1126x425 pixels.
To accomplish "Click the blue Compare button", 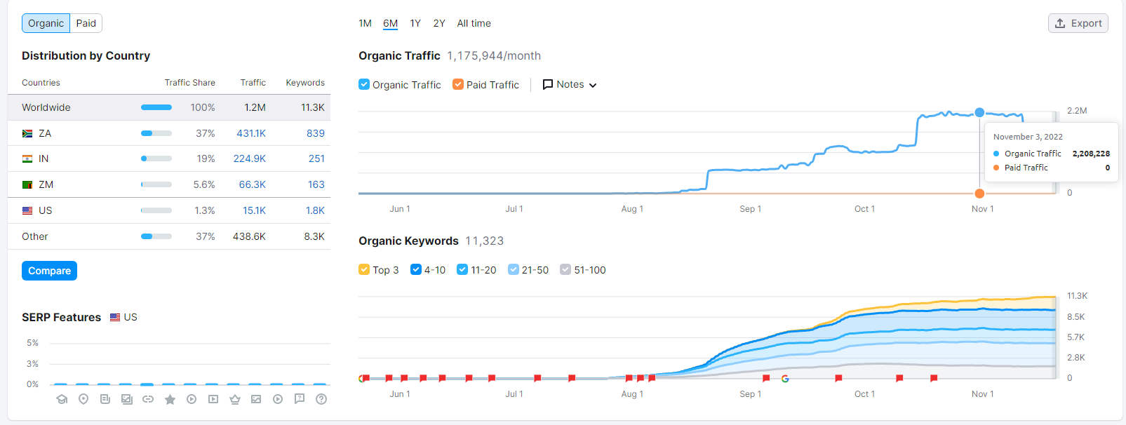I will click(49, 271).
